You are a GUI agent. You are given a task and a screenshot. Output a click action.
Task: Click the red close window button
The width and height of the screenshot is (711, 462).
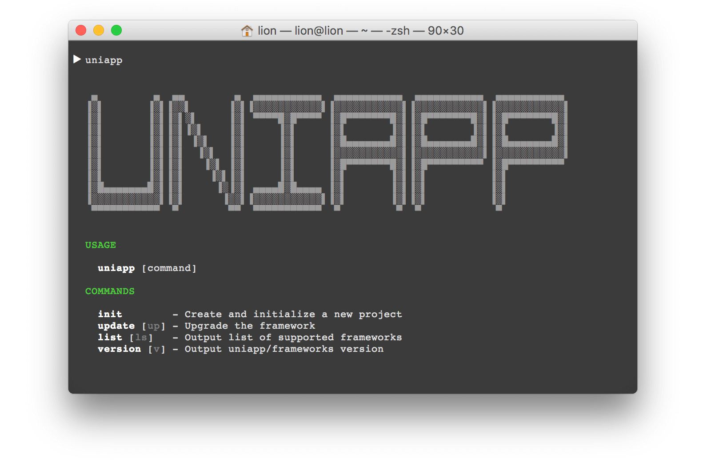point(81,30)
